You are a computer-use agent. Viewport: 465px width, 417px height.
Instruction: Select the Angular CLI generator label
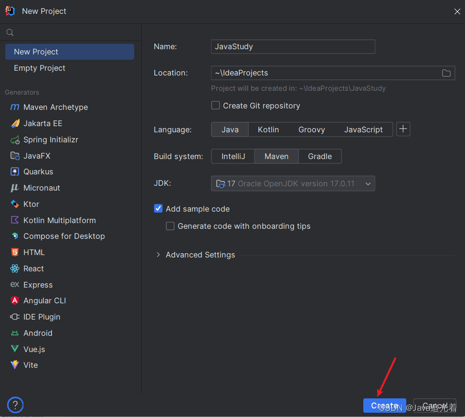pos(44,300)
